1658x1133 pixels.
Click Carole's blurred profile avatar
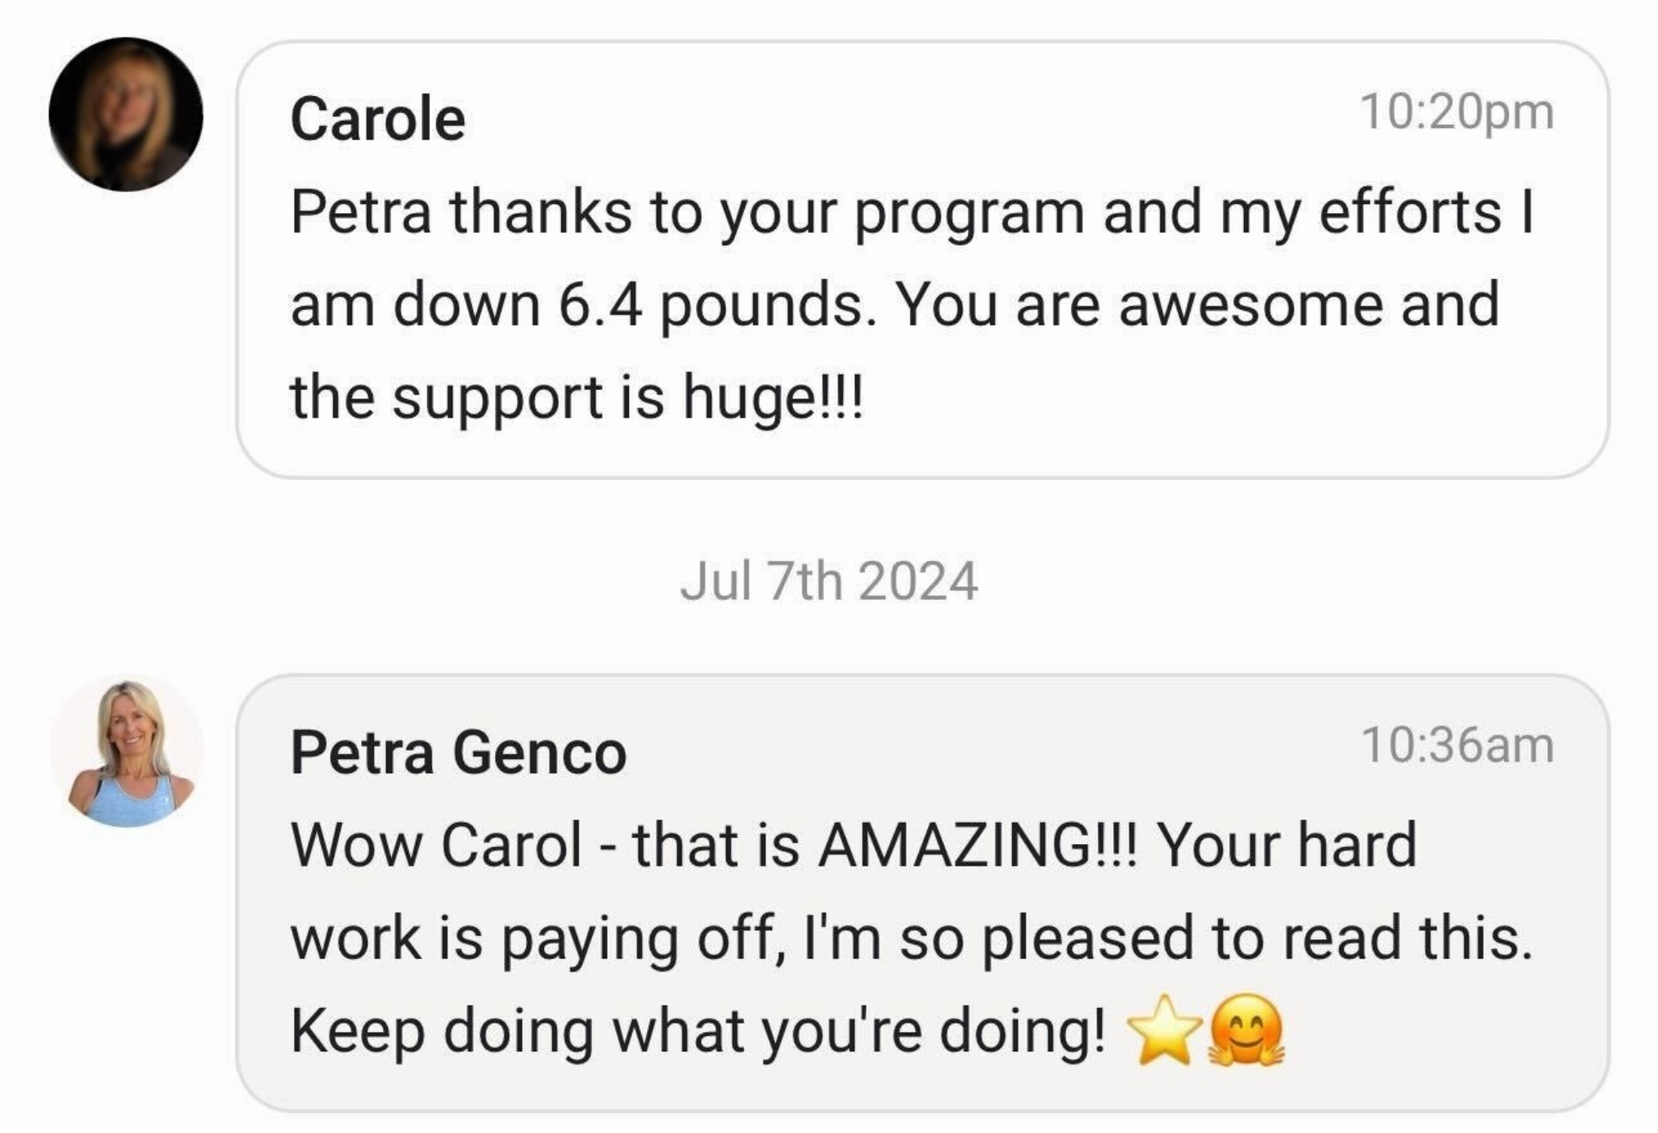pyautogui.click(x=126, y=114)
